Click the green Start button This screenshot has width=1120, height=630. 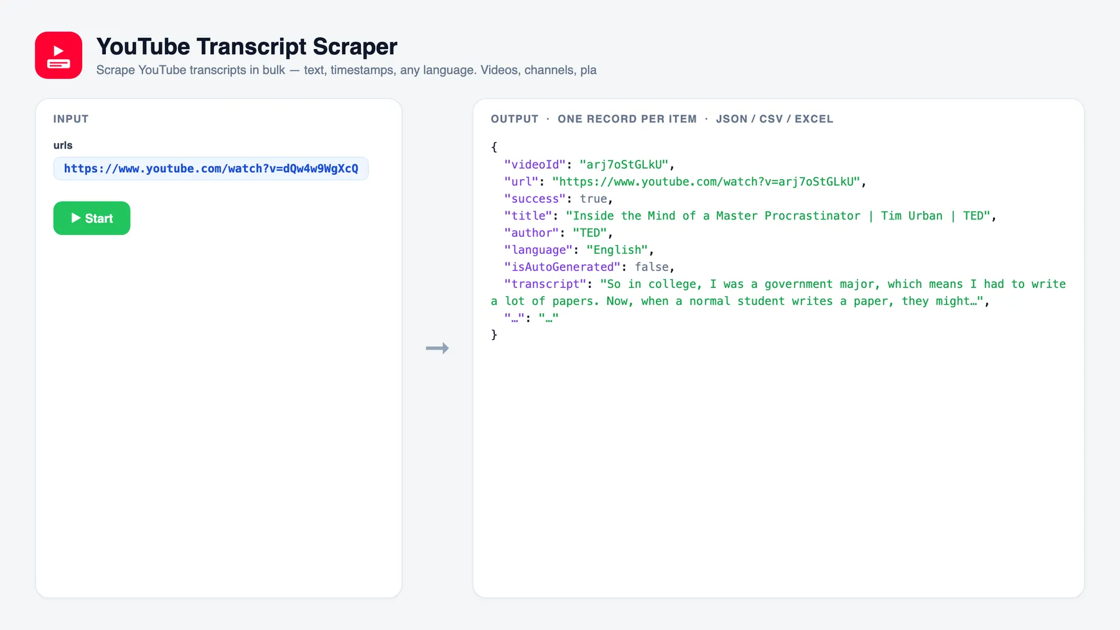pos(91,218)
